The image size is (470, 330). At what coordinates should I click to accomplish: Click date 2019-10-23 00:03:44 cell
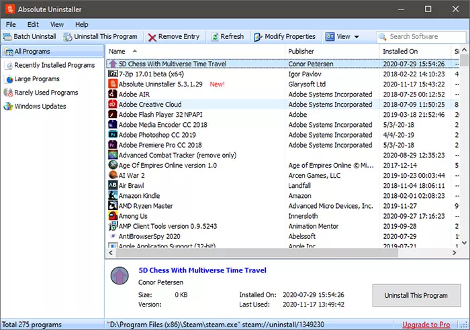click(414, 176)
